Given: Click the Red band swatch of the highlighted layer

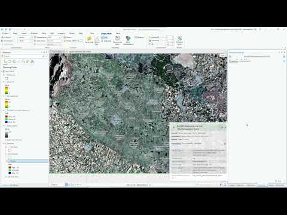Looking at the screenshot, I should click(10, 168).
